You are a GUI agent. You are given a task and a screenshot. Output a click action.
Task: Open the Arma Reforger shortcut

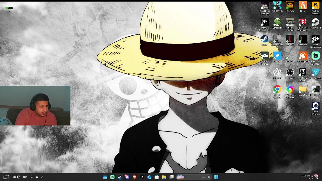click(265, 59)
